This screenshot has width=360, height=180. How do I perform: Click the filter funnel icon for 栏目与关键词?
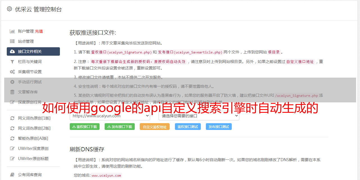coord(12,62)
